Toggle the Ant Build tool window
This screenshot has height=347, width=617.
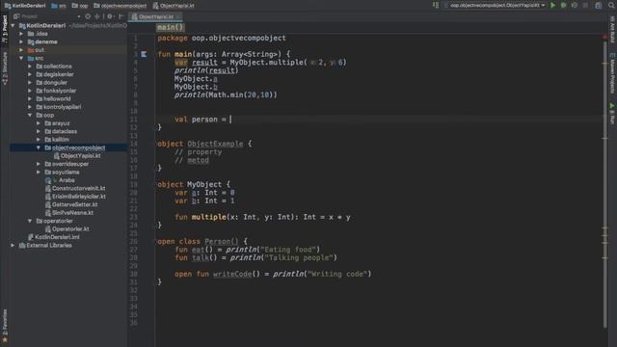(612, 29)
